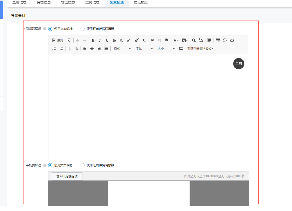Image resolution: width=292 pixels, height=211 pixels.
Task: Click the 导入电脑端描述 button
Action: click(x=67, y=176)
